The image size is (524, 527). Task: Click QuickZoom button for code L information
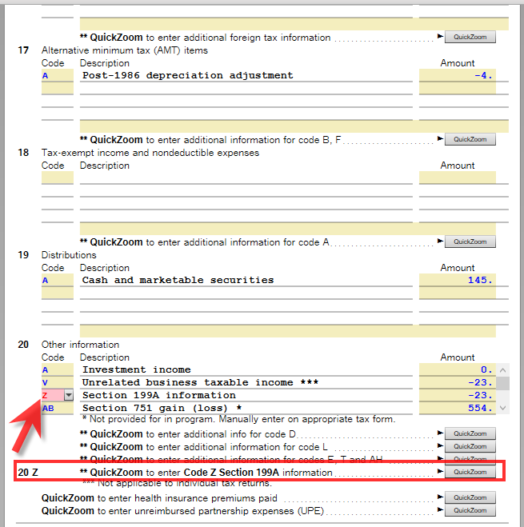click(x=470, y=447)
